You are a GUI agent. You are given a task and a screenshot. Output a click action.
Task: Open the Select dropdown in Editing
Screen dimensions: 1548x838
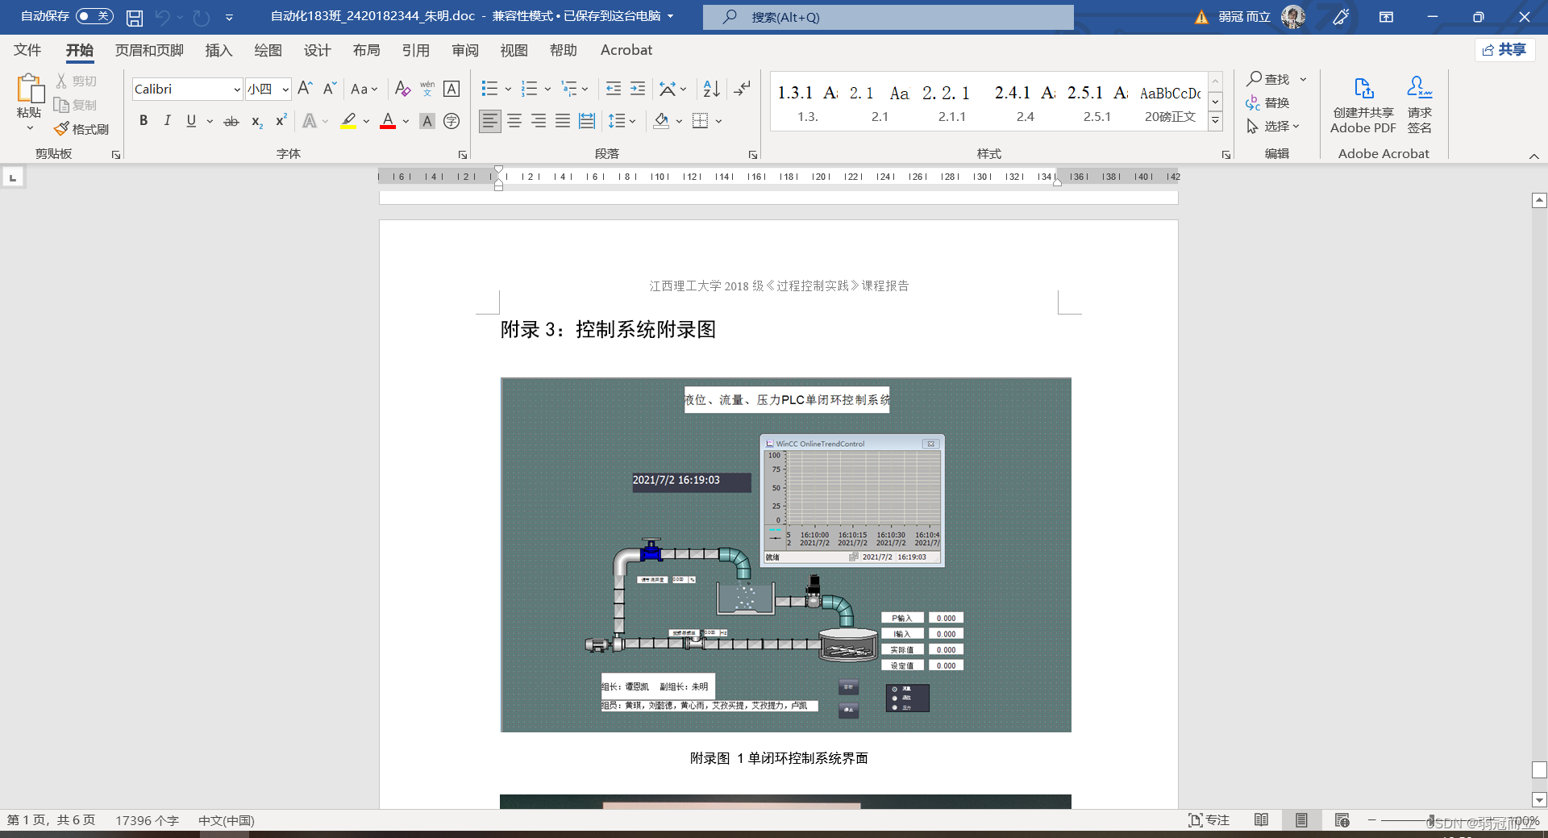[x=1273, y=126]
